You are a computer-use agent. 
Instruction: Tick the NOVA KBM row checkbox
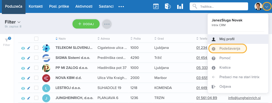pyautogui.click(x=36, y=78)
